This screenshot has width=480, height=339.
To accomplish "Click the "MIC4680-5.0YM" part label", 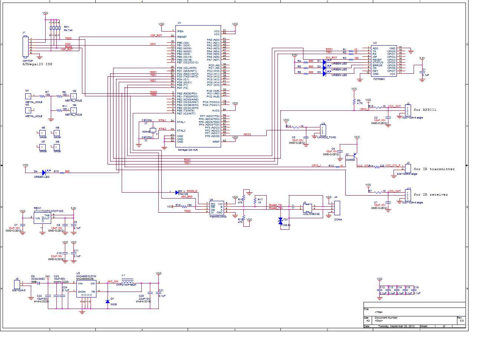I will tap(86, 276).
